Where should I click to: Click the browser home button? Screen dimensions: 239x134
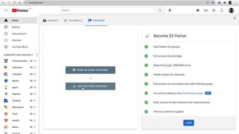tap(19, 3)
